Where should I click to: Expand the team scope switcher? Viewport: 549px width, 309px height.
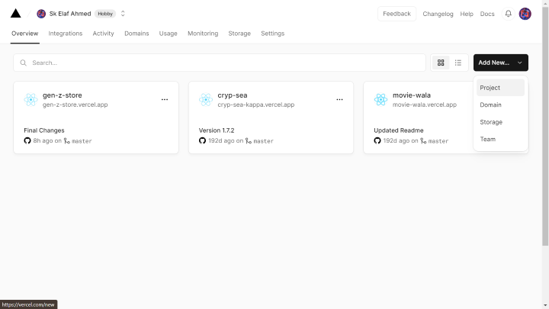124,14
